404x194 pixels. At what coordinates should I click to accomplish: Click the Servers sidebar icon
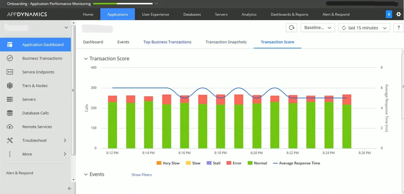[10, 99]
